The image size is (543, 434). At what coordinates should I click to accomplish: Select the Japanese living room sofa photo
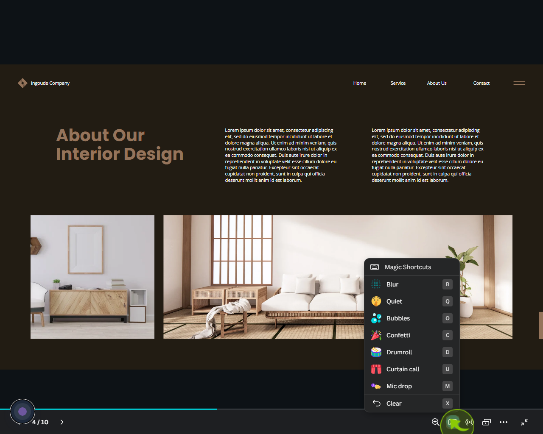338,277
